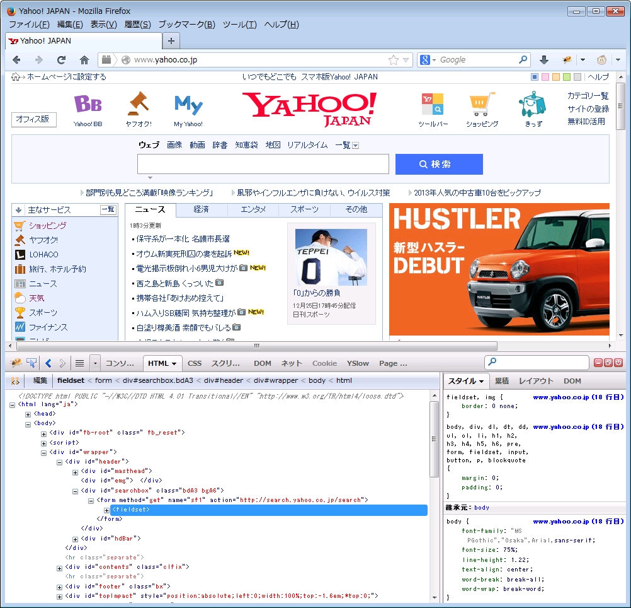Open the ブックマーク(B) menu
The height and width of the screenshot is (608, 631).
(187, 25)
